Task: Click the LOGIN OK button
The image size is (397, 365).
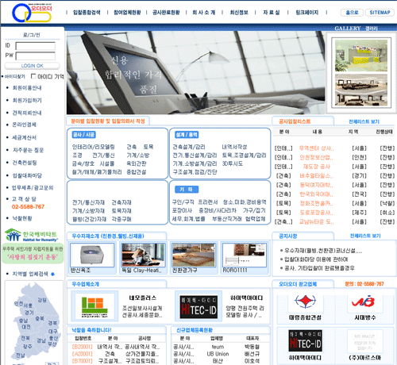Action: click(x=33, y=66)
